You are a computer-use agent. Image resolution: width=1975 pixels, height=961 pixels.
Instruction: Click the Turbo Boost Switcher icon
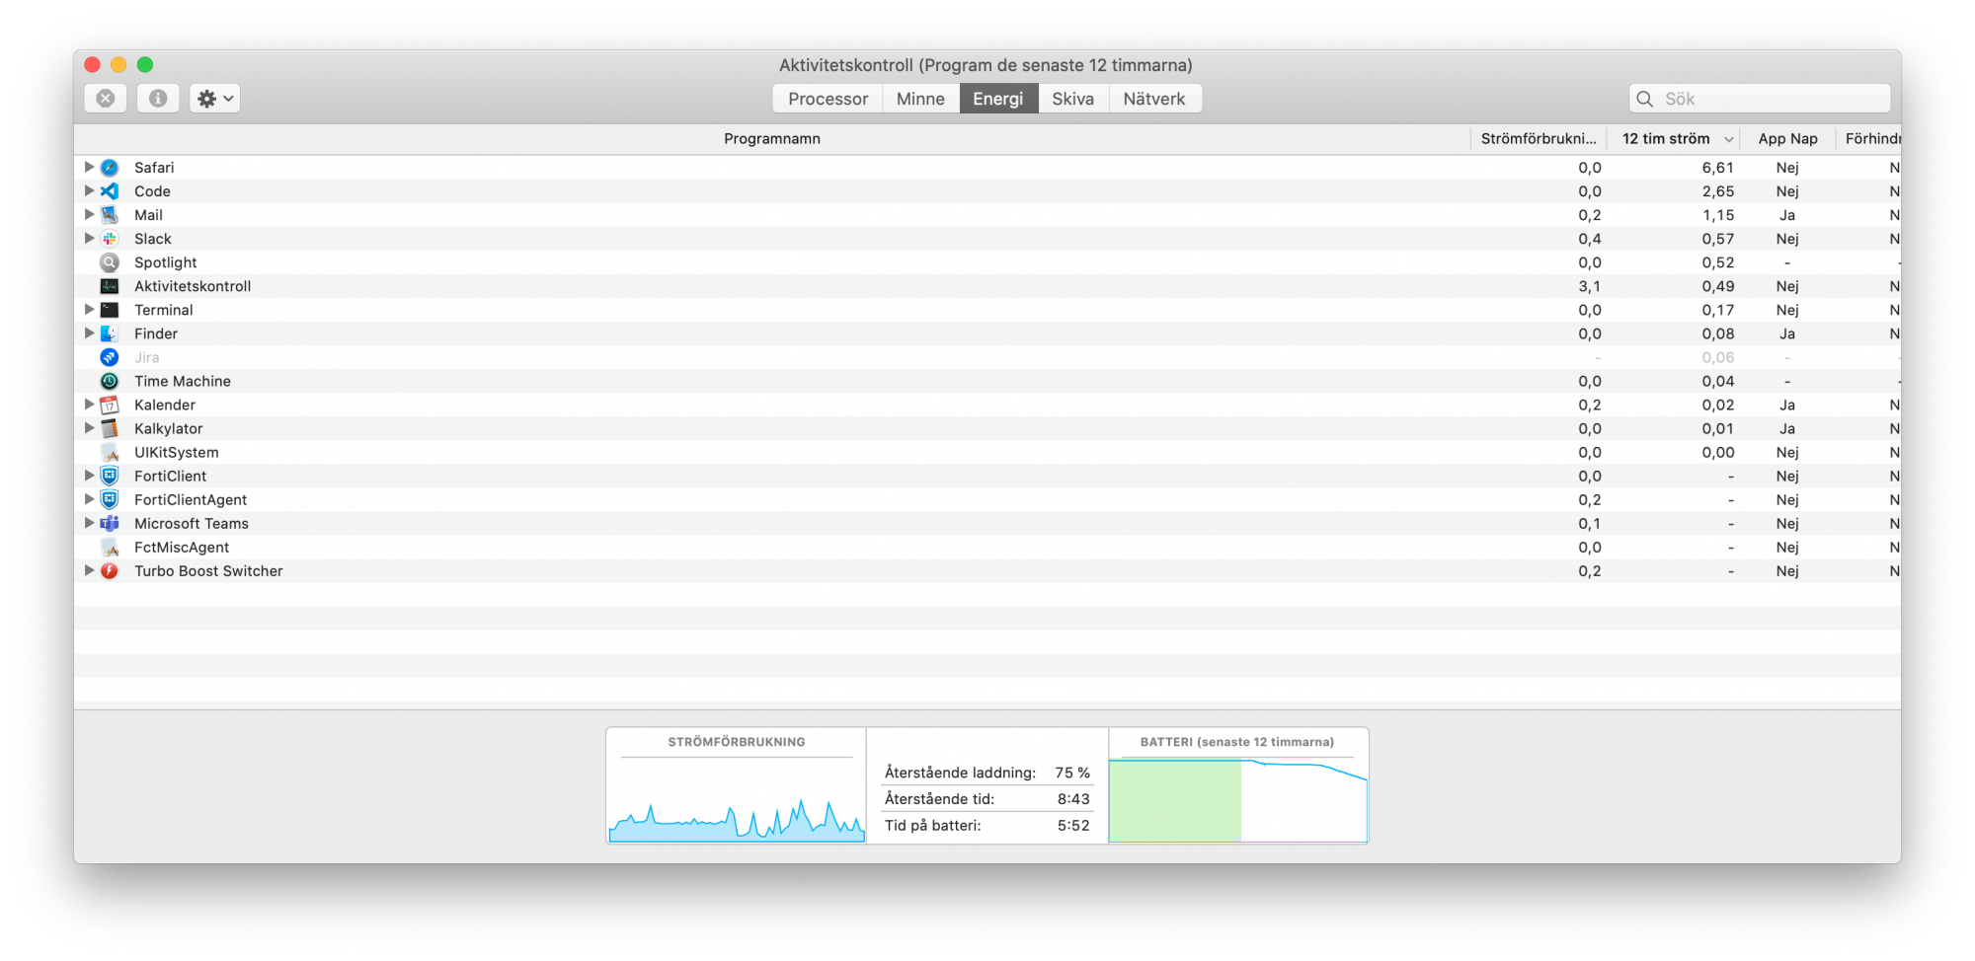[110, 571]
